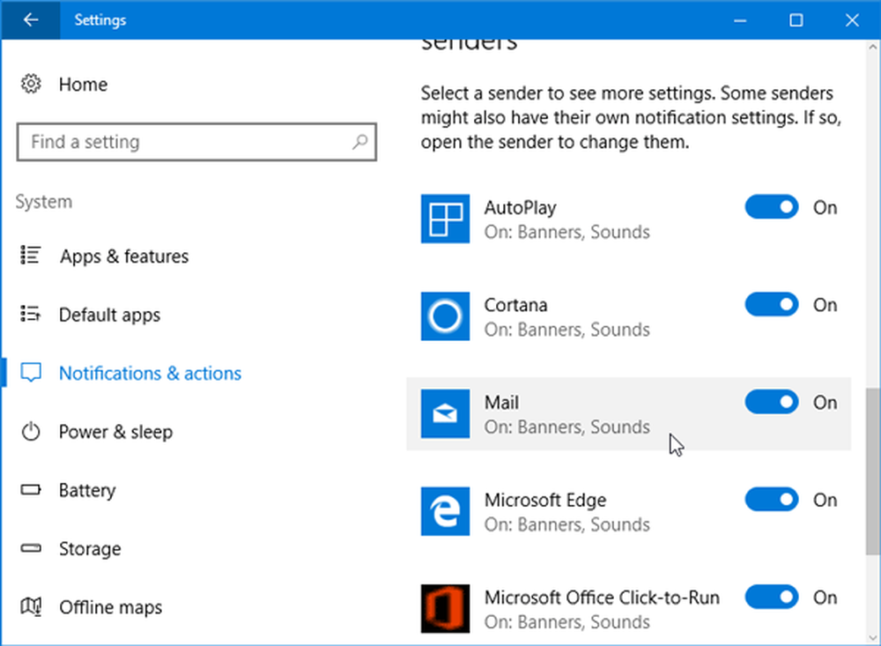Screen dimensions: 881x646
Task: Go to Offline maps settings
Action: [110, 607]
